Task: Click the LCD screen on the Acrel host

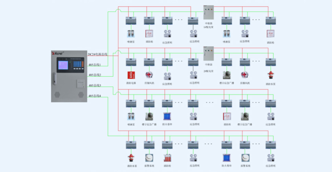Action: (x=63, y=65)
